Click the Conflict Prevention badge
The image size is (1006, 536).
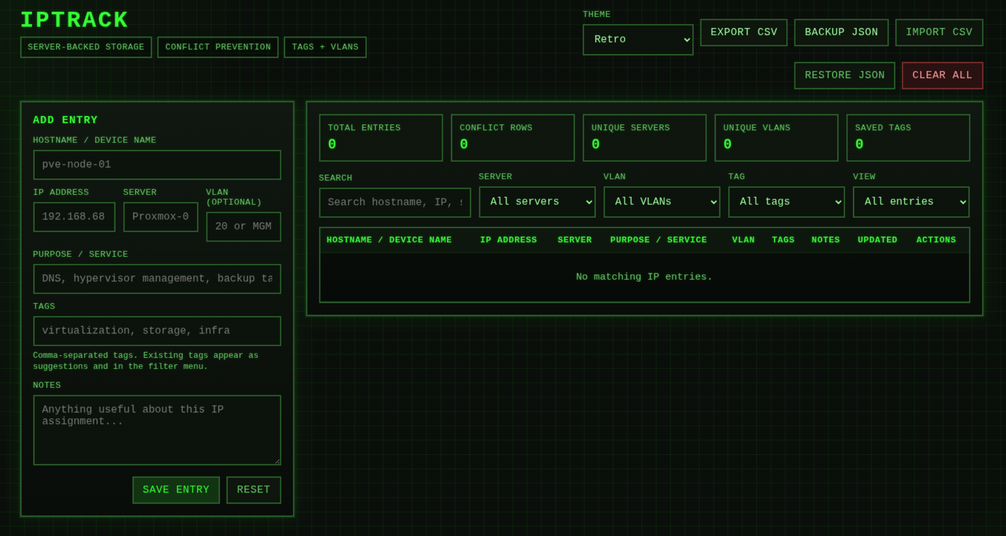click(218, 47)
